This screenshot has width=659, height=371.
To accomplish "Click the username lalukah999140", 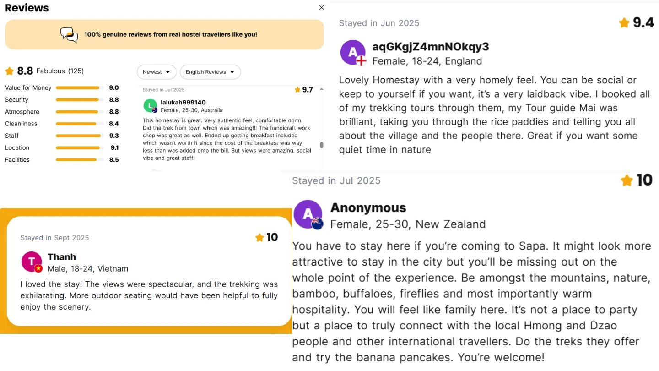I will click(183, 103).
